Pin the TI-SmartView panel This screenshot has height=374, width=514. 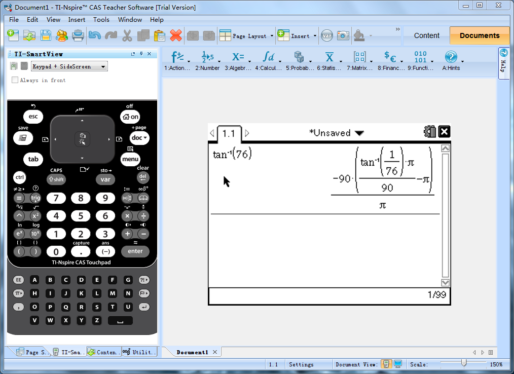[141, 54]
